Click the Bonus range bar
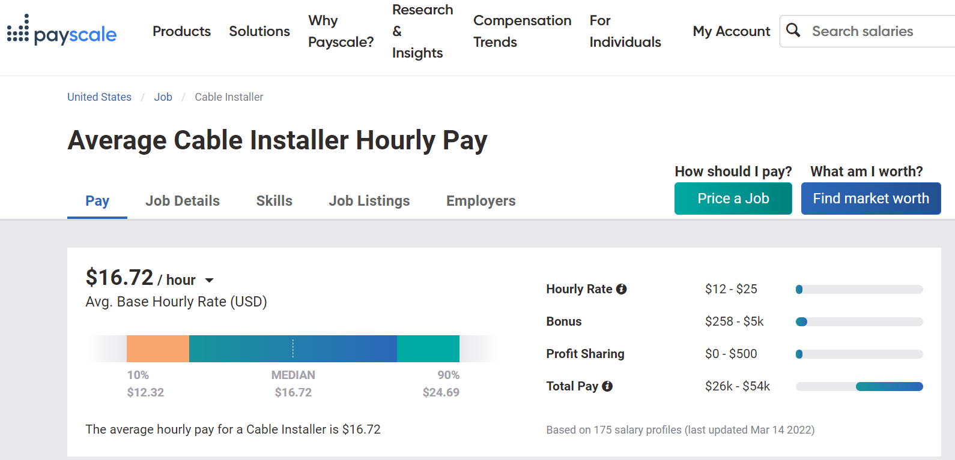This screenshot has height=460, width=955. (859, 322)
